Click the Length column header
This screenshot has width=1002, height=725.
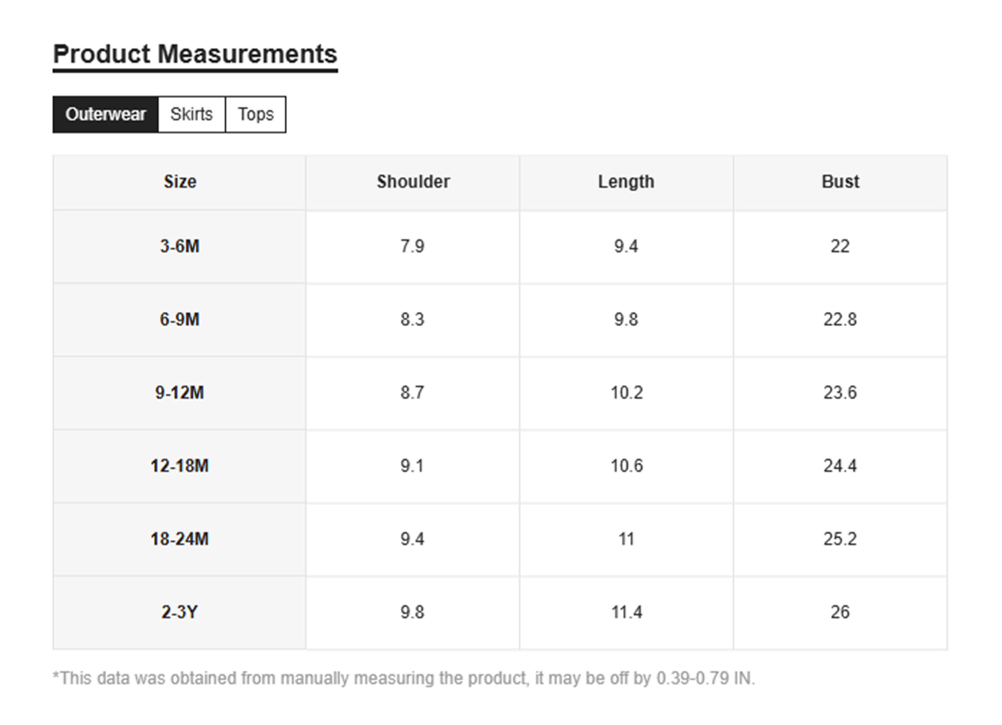coord(626,182)
